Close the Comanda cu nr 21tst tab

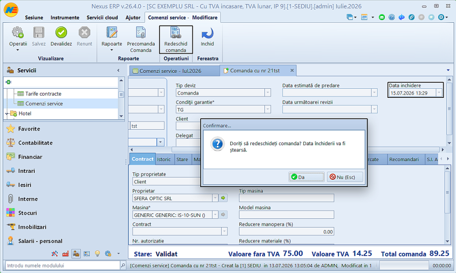pos(292,71)
